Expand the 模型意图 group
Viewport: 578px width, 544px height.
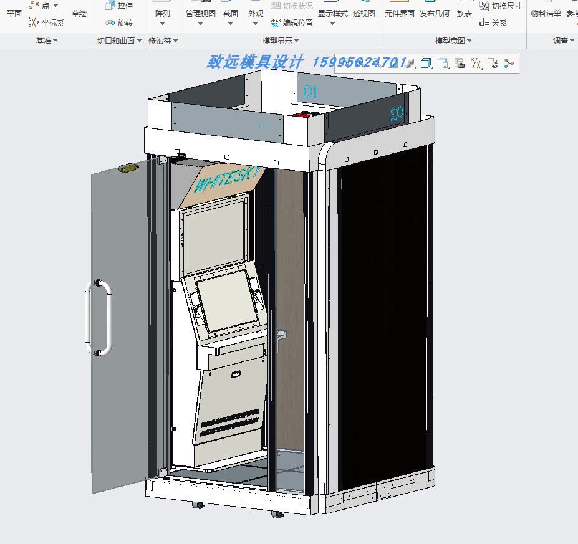(x=453, y=41)
